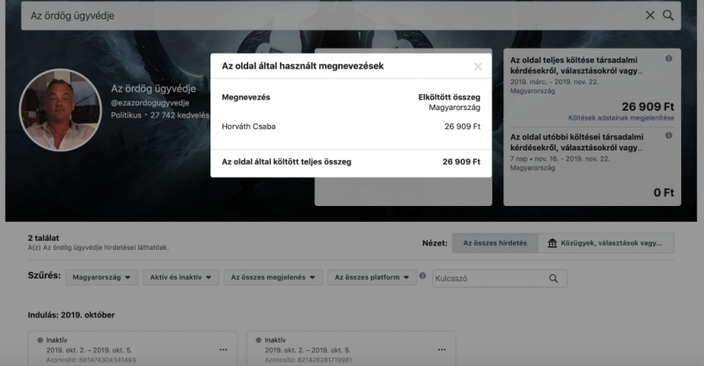Switch to 'Közügyek, választások vagy...' view
This screenshot has height=366, width=704.
click(606, 243)
